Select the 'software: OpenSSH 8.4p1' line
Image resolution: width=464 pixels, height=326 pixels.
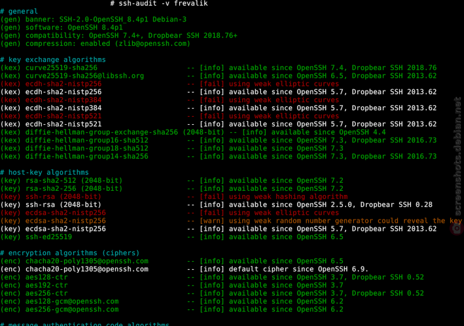(x=74, y=27)
